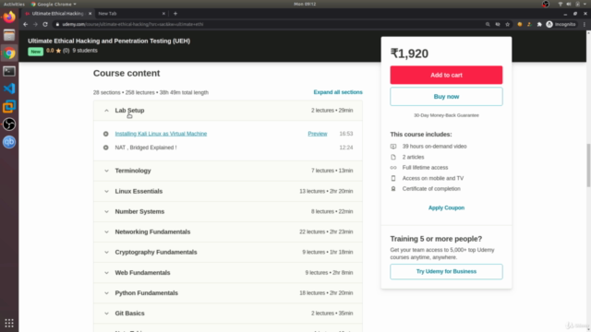This screenshot has width=591, height=332.
Task: Click the play icon beside NAT, Bridged Explained
Action: click(x=106, y=148)
